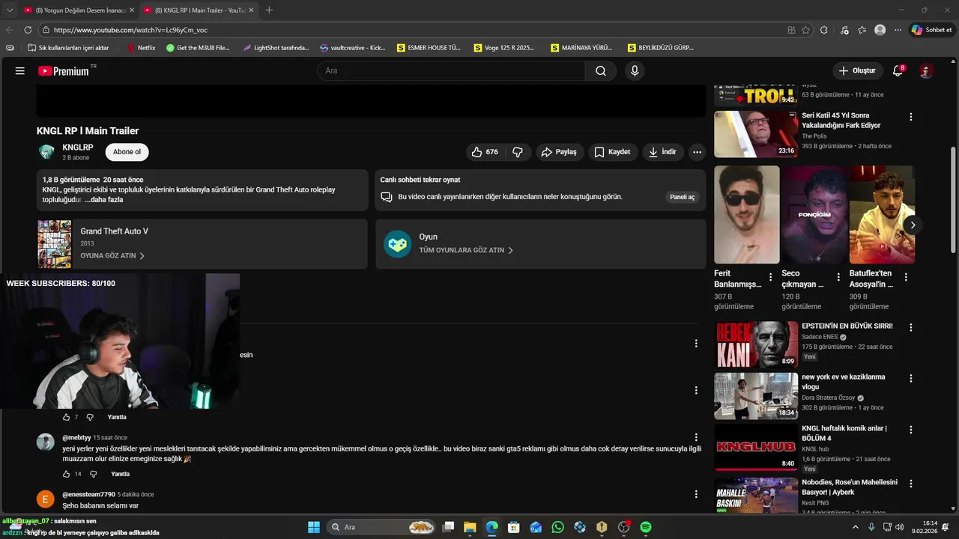Screen dimensions: 959x539
Task: Close the KNGL RP Main Trailer tab
Action: coord(251,10)
